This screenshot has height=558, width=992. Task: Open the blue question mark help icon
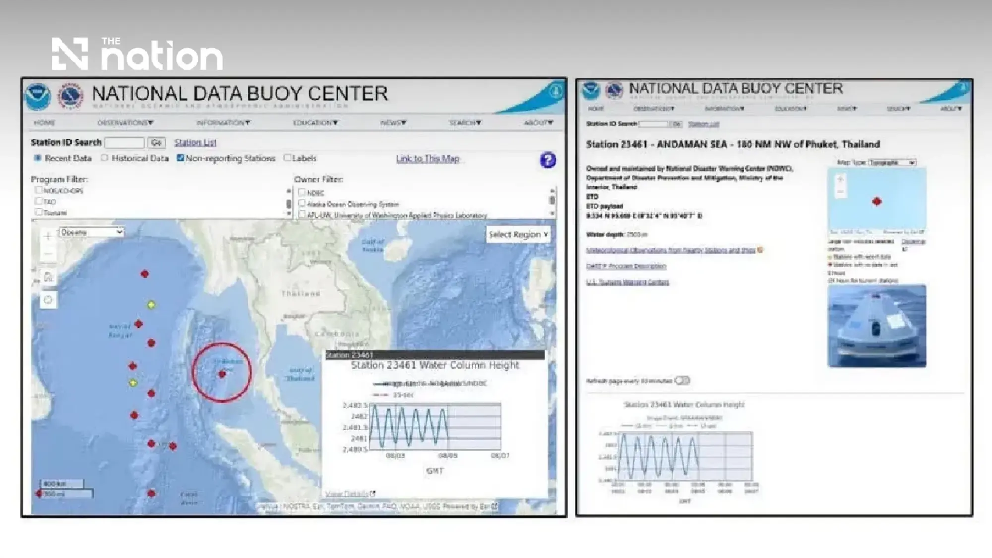tap(548, 160)
